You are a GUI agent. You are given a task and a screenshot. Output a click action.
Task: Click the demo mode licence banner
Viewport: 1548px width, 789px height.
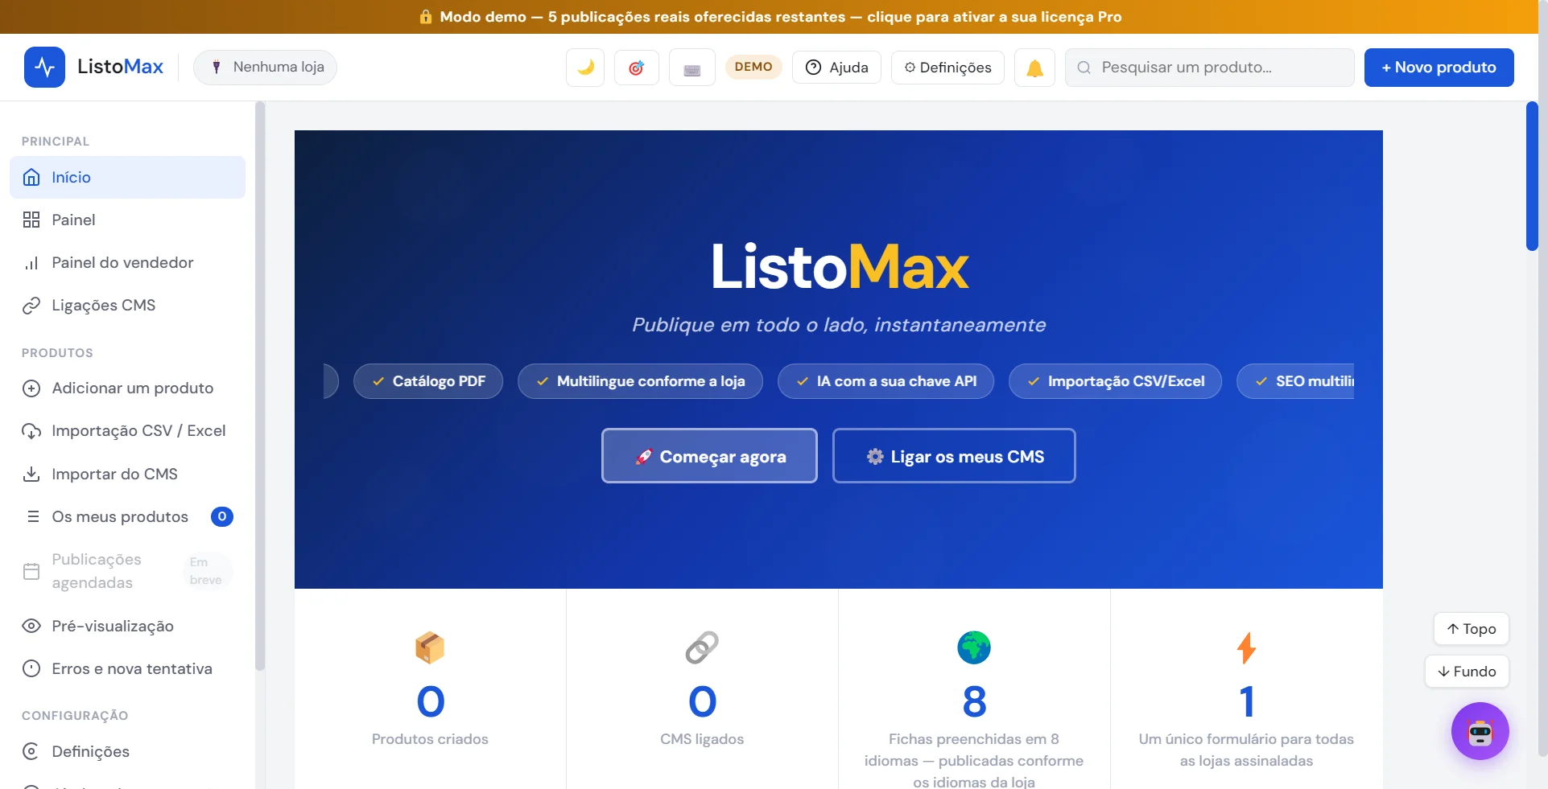[x=770, y=17]
